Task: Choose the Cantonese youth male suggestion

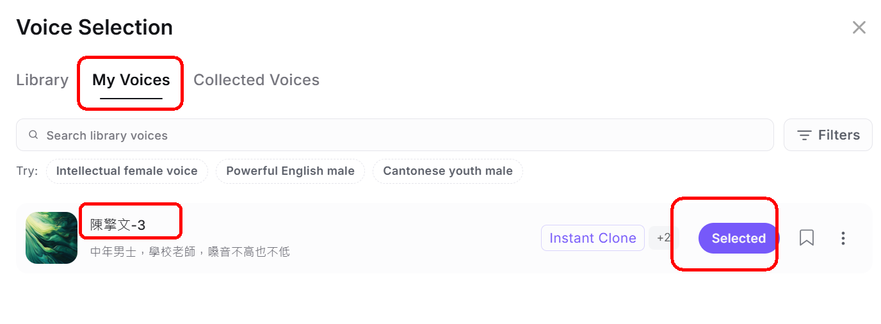Action: pyautogui.click(x=448, y=171)
